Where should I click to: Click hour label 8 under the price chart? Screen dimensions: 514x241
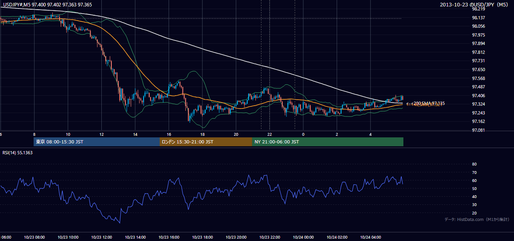34,134
